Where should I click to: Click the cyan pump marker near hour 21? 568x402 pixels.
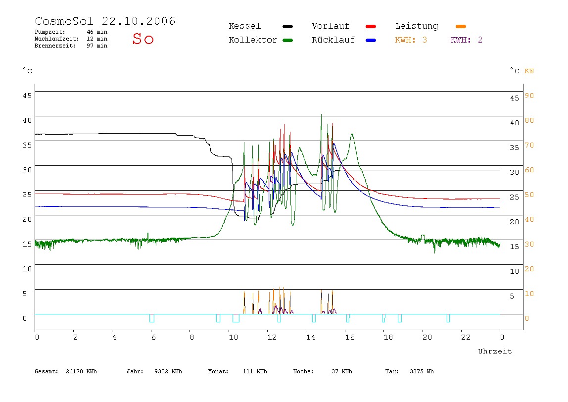click(448, 318)
